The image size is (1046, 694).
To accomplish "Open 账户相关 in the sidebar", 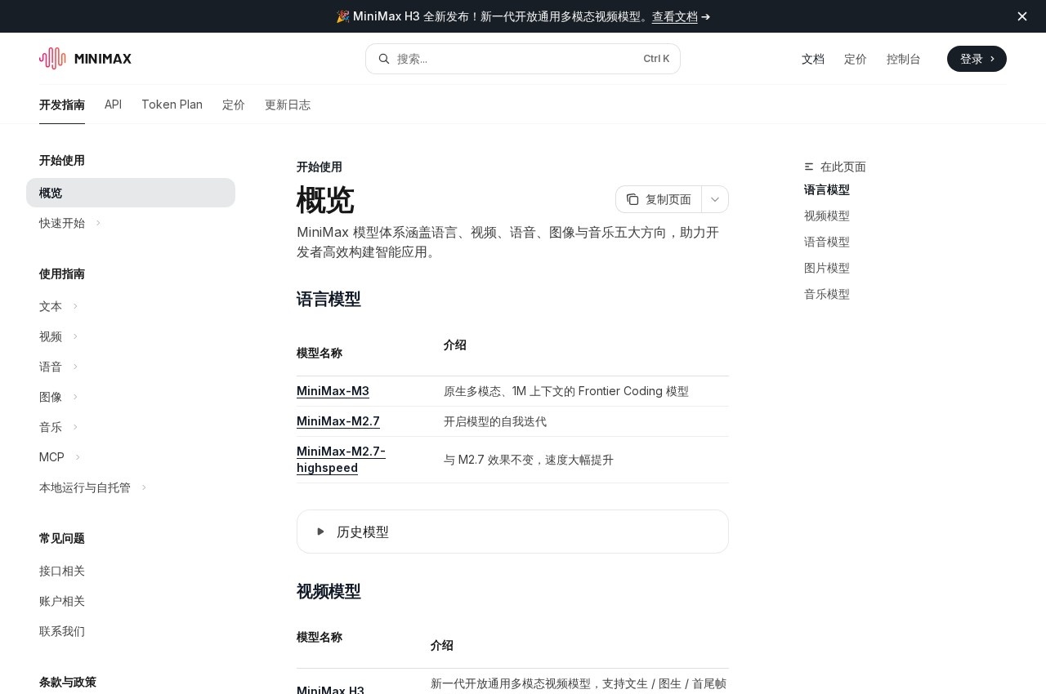I will (x=62, y=601).
